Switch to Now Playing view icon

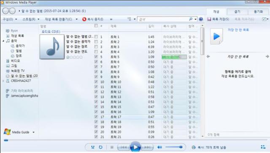click(263, 147)
